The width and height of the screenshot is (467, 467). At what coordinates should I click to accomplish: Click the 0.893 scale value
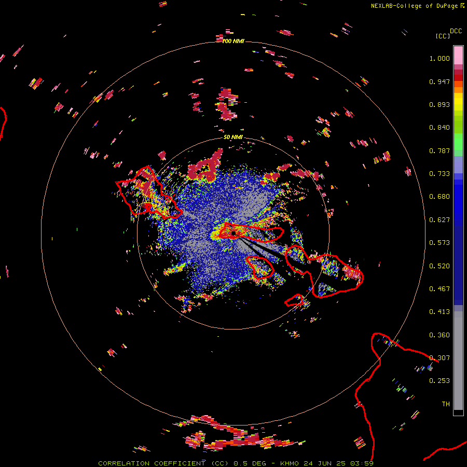pos(439,104)
